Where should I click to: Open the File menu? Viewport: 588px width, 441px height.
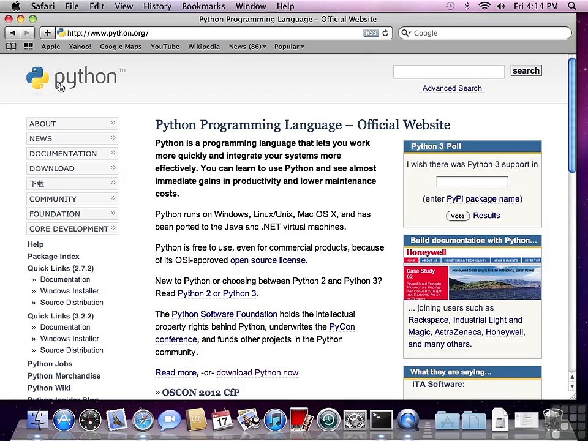tap(72, 6)
